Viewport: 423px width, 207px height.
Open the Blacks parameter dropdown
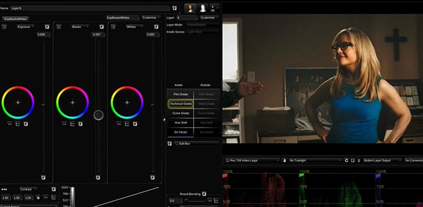(80, 27)
